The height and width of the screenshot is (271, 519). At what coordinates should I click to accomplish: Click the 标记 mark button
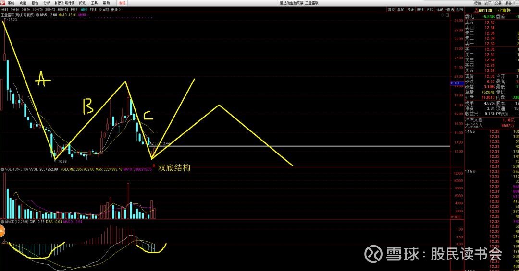[440, 10]
